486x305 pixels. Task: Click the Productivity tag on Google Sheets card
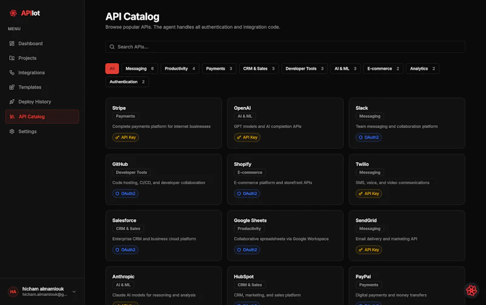pyautogui.click(x=249, y=228)
